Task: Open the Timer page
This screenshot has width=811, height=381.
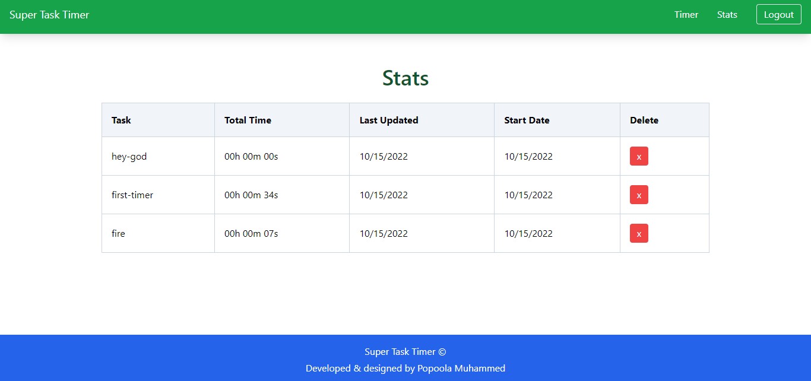Action: [x=686, y=14]
